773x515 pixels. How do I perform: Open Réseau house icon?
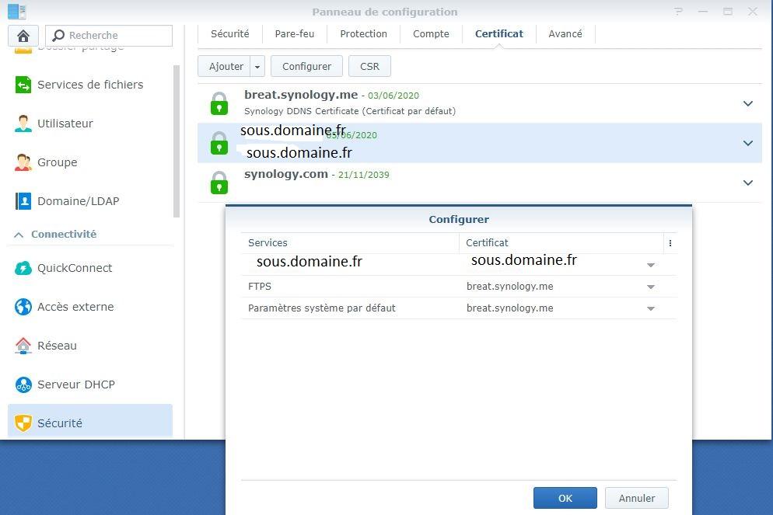[23, 346]
